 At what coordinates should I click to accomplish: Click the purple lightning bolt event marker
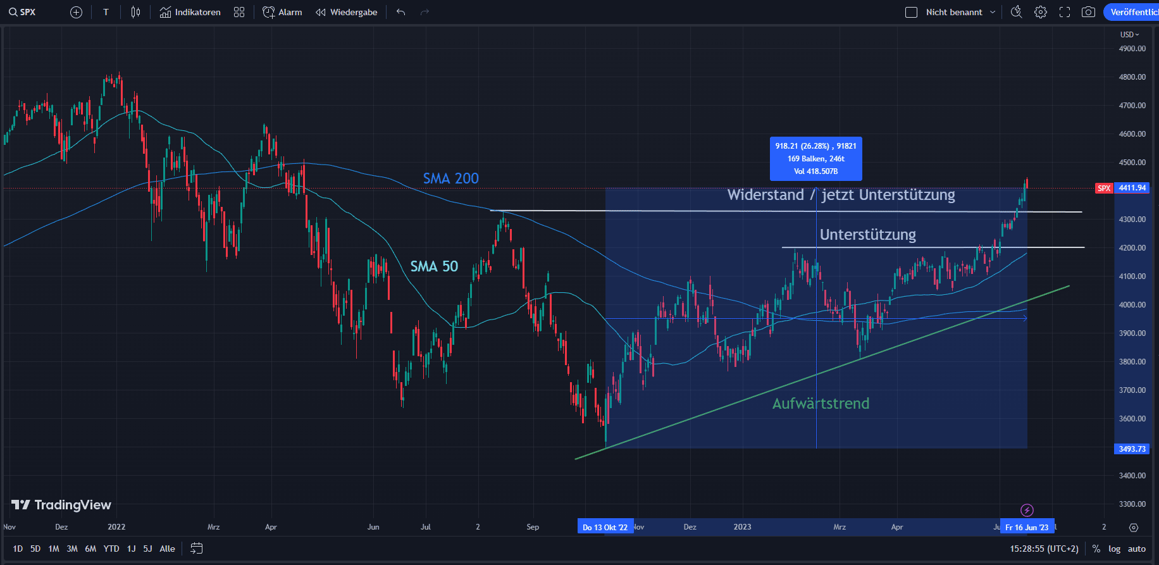tap(1027, 510)
